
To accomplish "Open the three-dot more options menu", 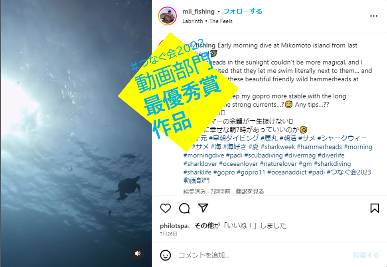I will tap(374, 16).
